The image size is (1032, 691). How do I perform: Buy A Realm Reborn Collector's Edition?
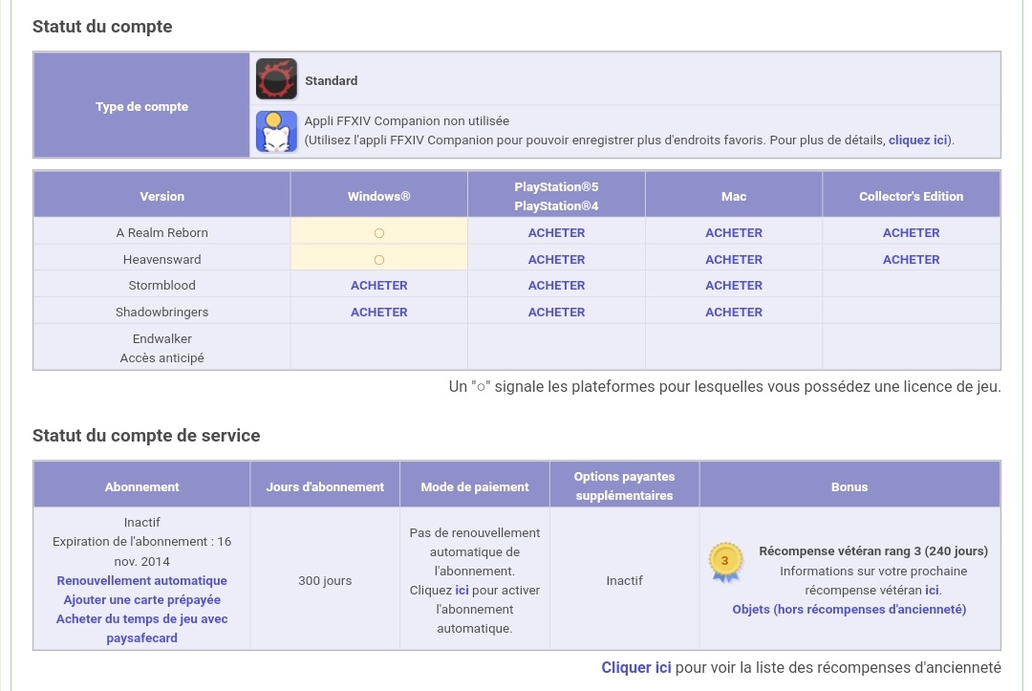point(911,233)
